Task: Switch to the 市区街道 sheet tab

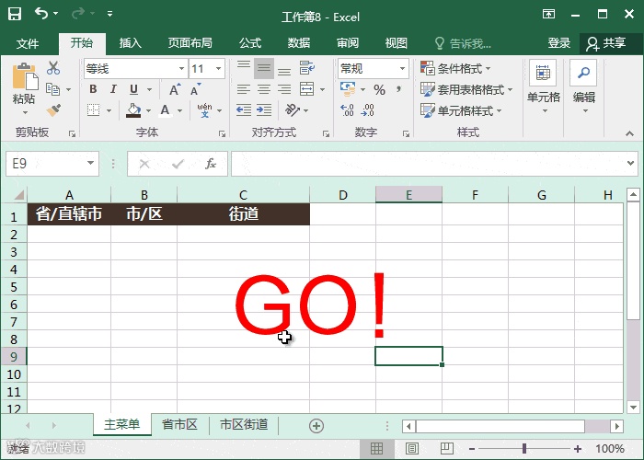Action: 244,424
